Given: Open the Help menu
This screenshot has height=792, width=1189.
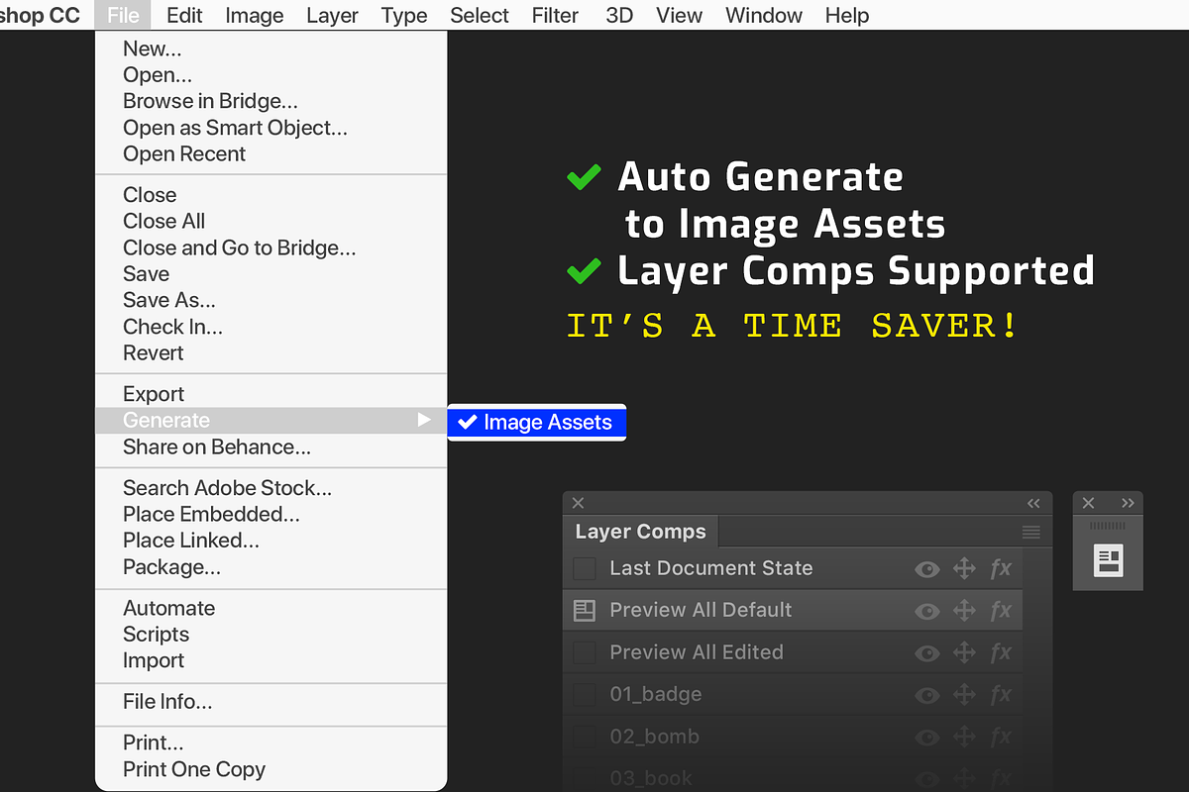Looking at the screenshot, I should (x=847, y=15).
